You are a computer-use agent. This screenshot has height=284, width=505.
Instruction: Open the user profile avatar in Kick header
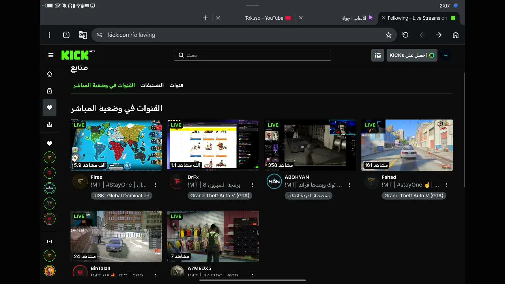pyautogui.click(x=446, y=55)
